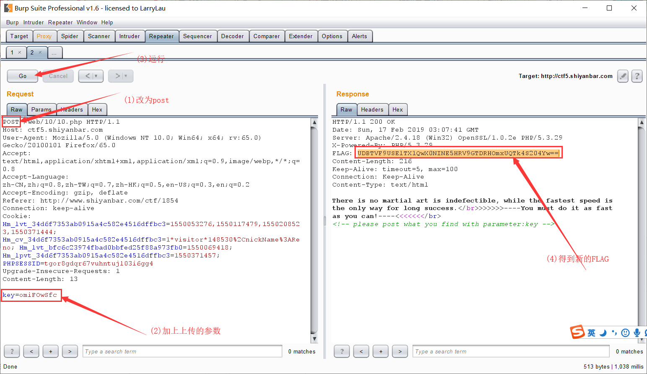Show the Request Raw view

pos(17,109)
